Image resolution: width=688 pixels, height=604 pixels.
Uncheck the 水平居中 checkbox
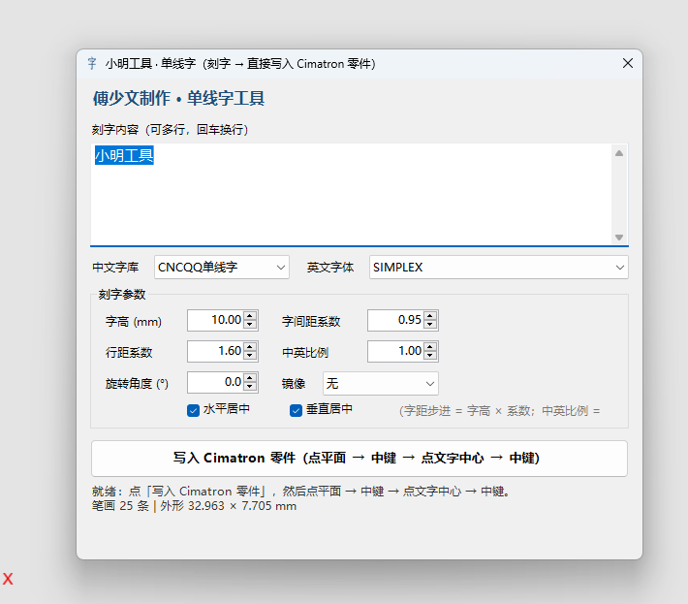tap(193, 410)
